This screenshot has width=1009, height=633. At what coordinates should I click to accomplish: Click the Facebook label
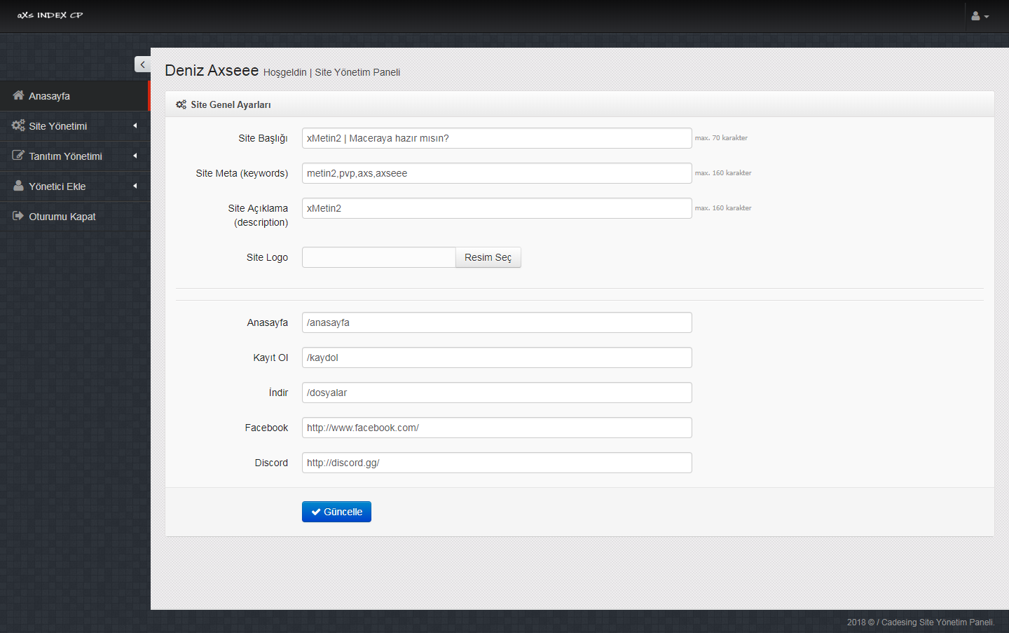coord(266,428)
